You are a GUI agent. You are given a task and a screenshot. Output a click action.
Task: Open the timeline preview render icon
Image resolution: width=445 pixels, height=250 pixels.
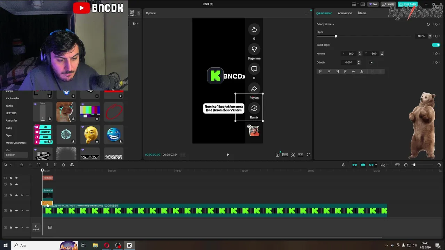coord(397,165)
